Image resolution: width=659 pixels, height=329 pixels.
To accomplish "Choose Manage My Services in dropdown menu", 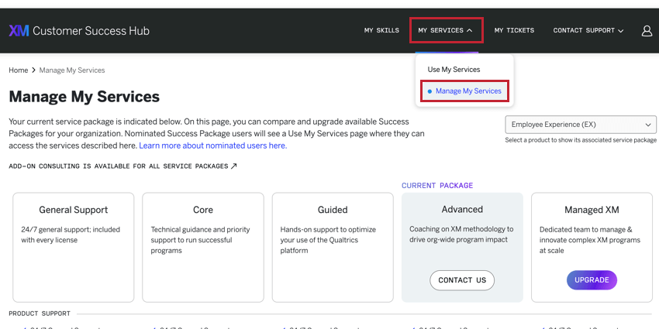I will (x=468, y=91).
